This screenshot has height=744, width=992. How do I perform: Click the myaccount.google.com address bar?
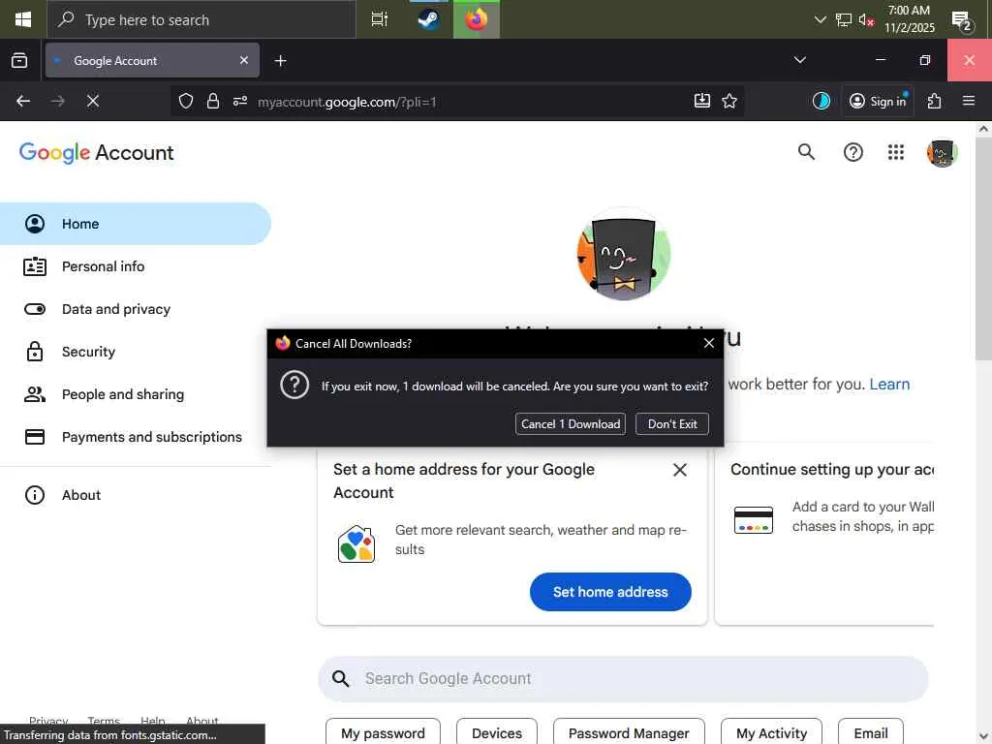coord(455,101)
